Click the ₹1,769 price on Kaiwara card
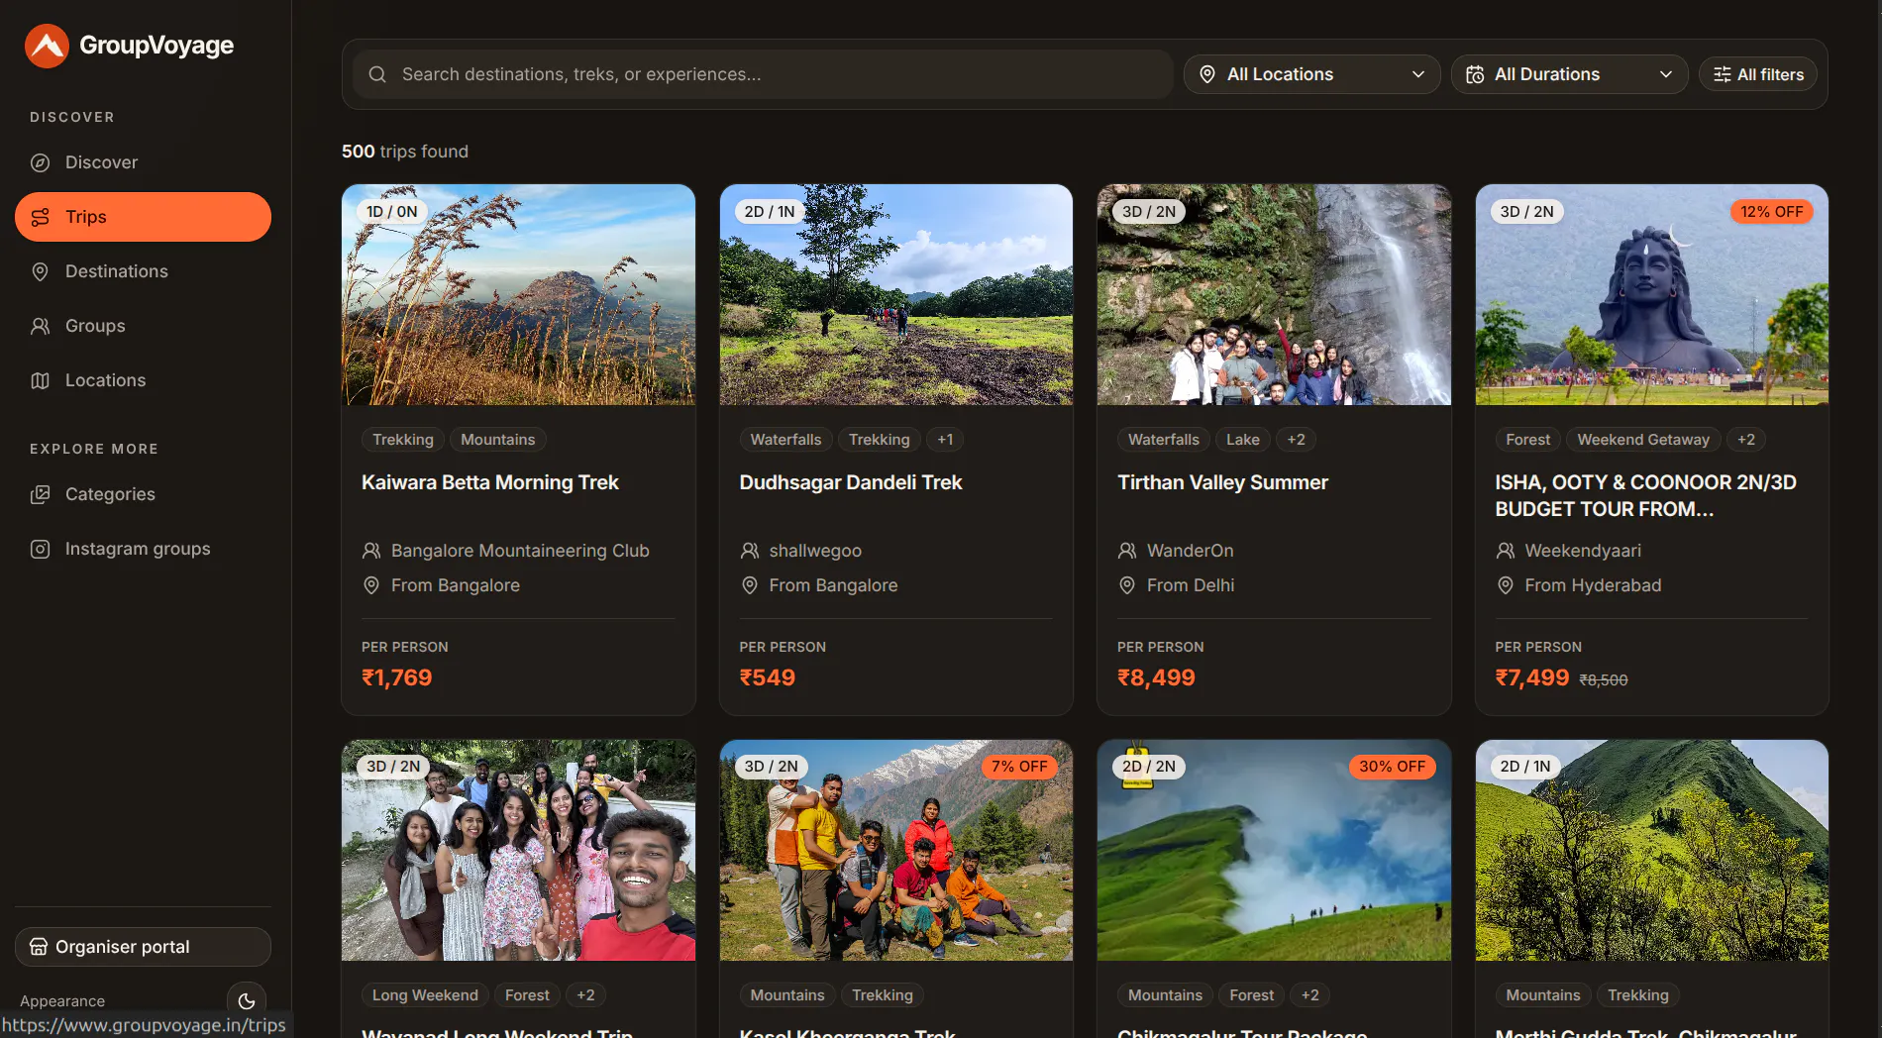 [x=397, y=677]
